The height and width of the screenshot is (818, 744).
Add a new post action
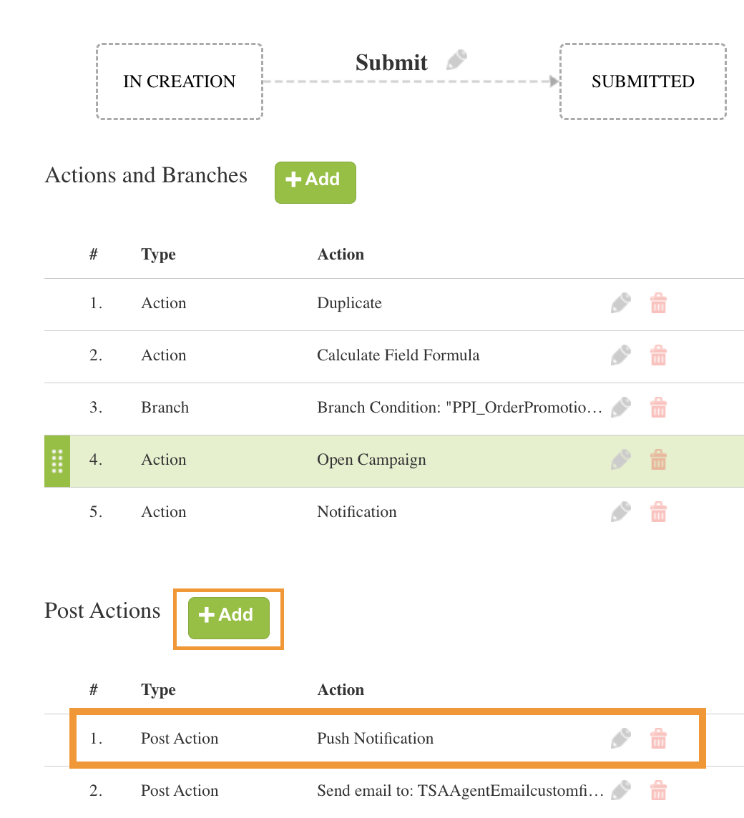click(229, 619)
